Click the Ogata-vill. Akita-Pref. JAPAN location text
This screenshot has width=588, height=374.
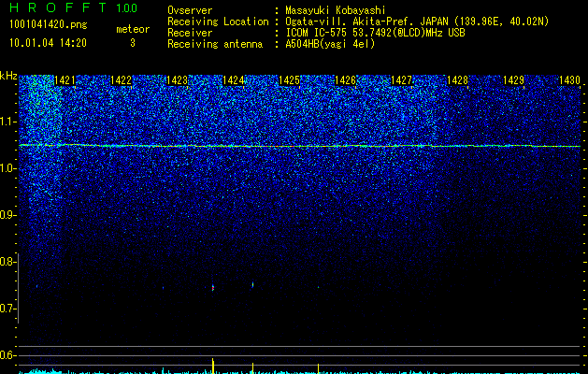pos(417,22)
